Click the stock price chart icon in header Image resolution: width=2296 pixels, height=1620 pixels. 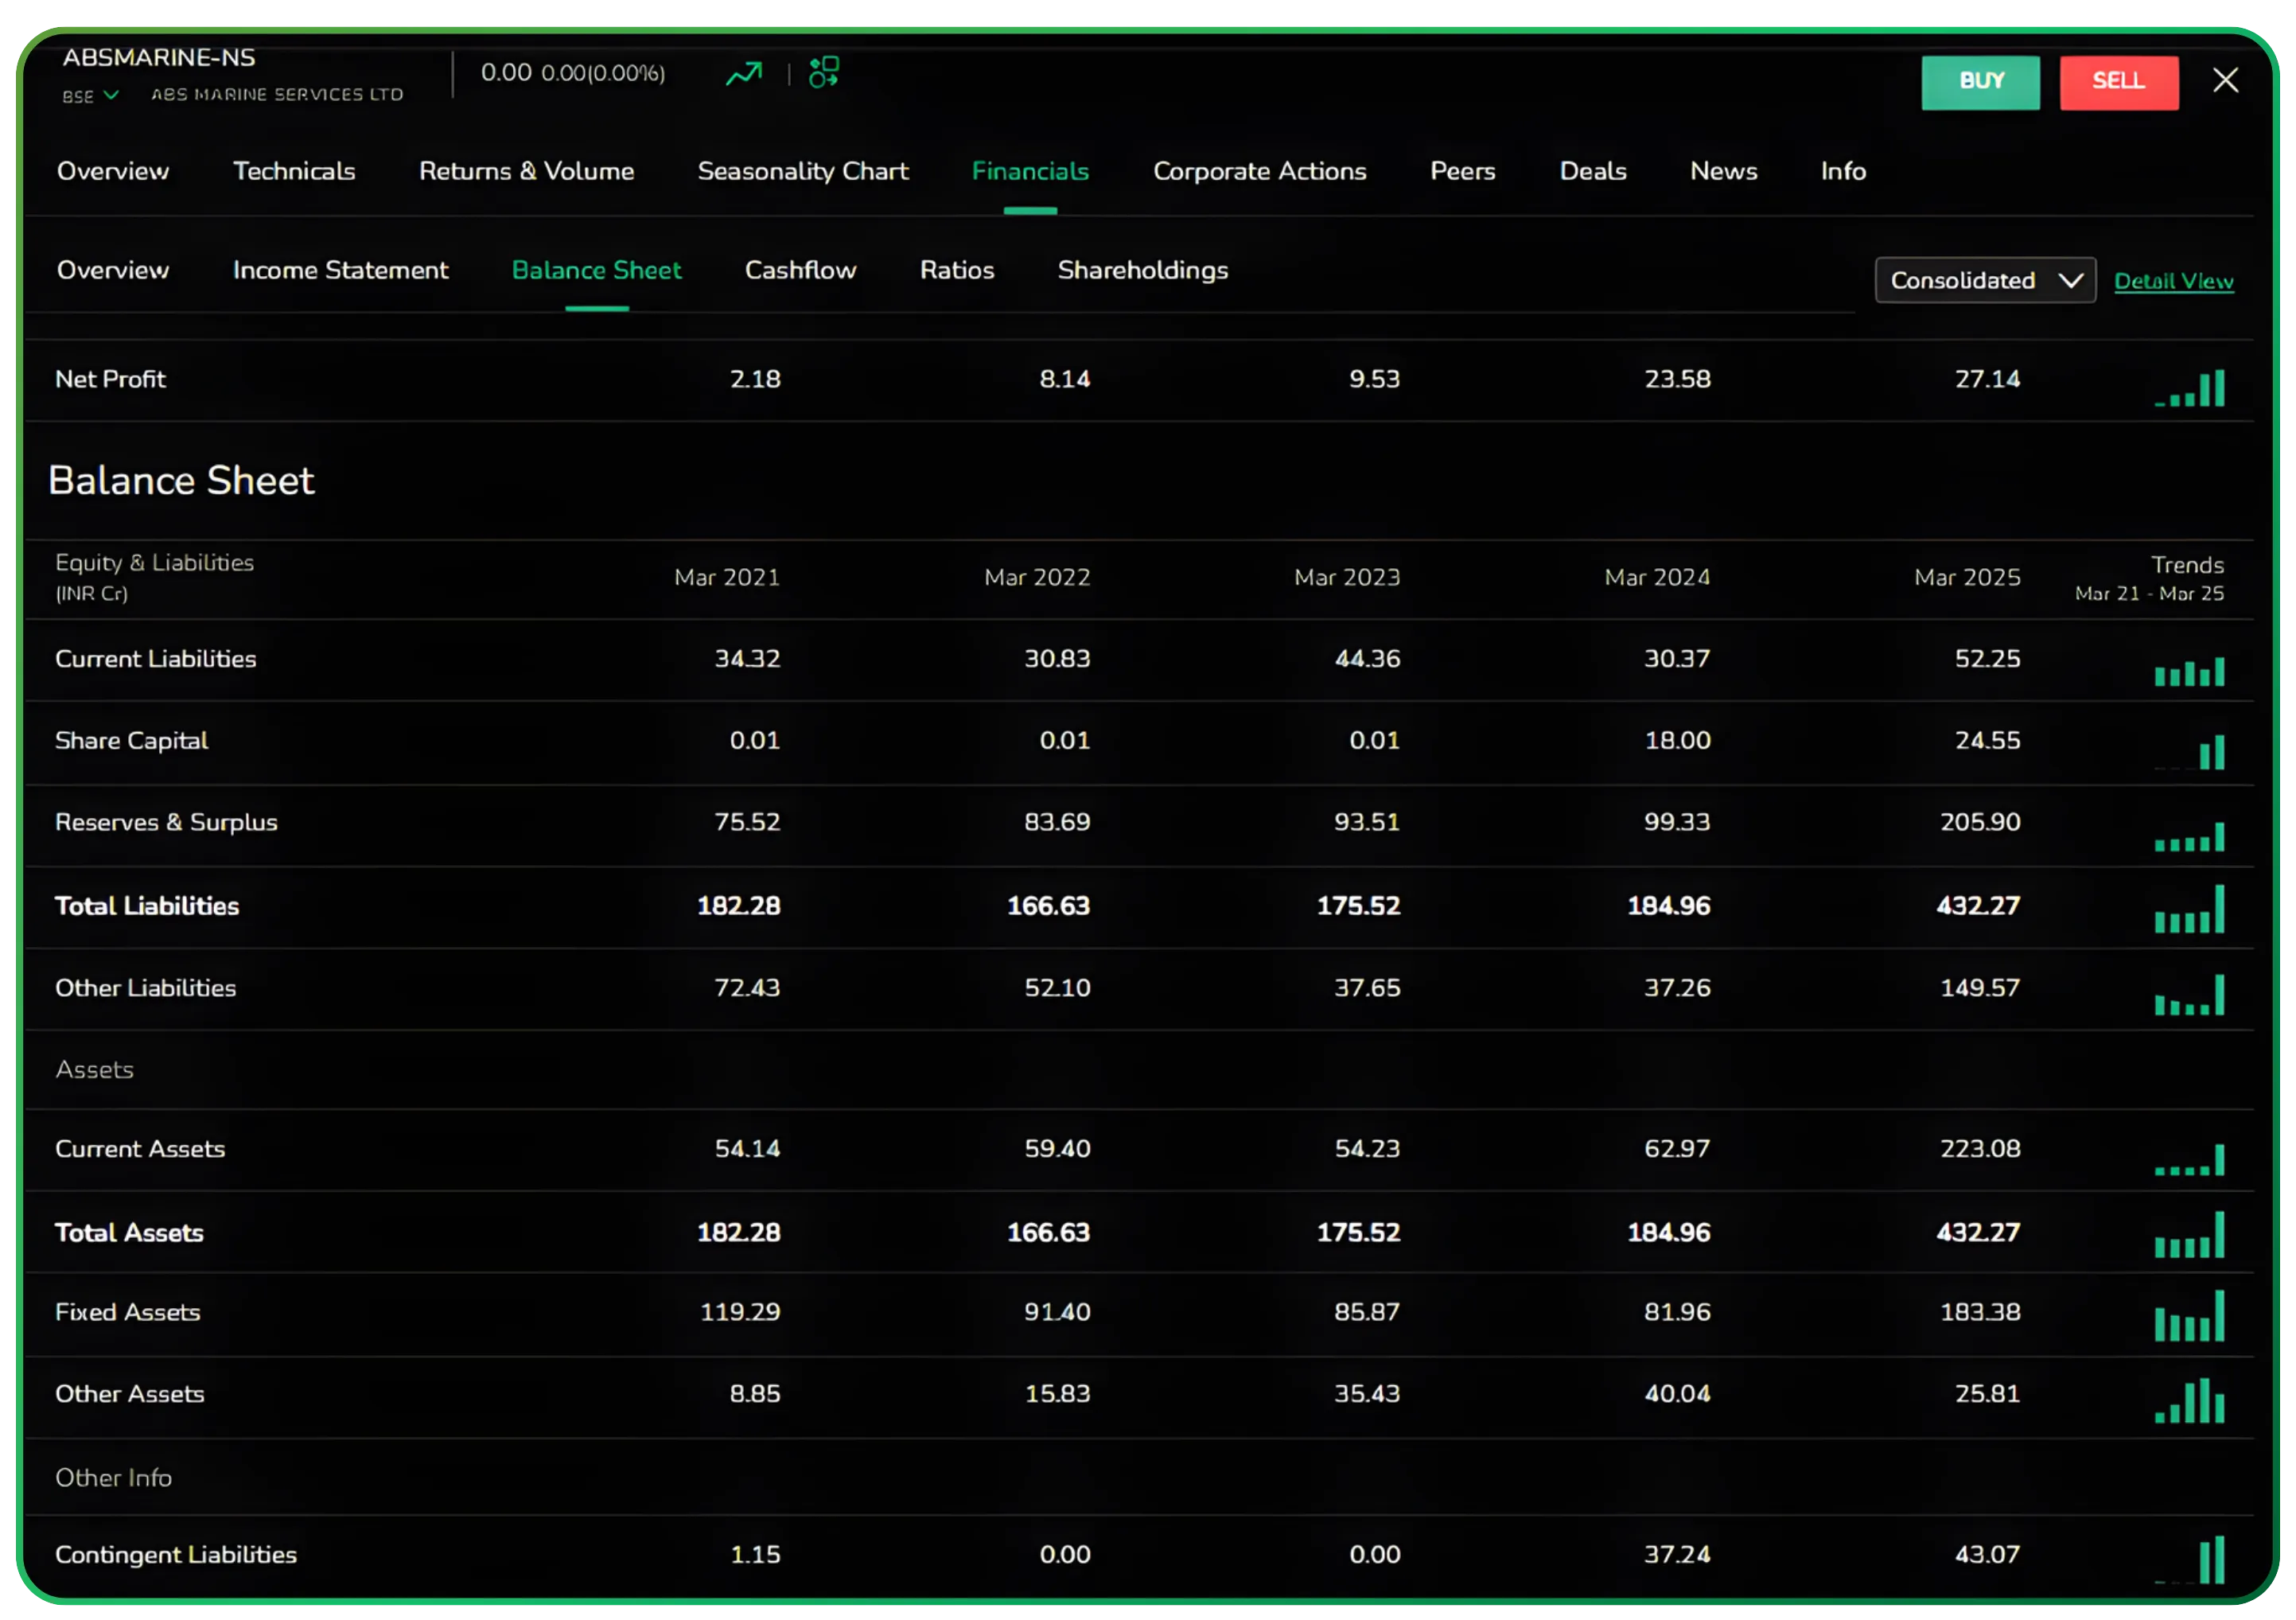click(x=744, y=73)
